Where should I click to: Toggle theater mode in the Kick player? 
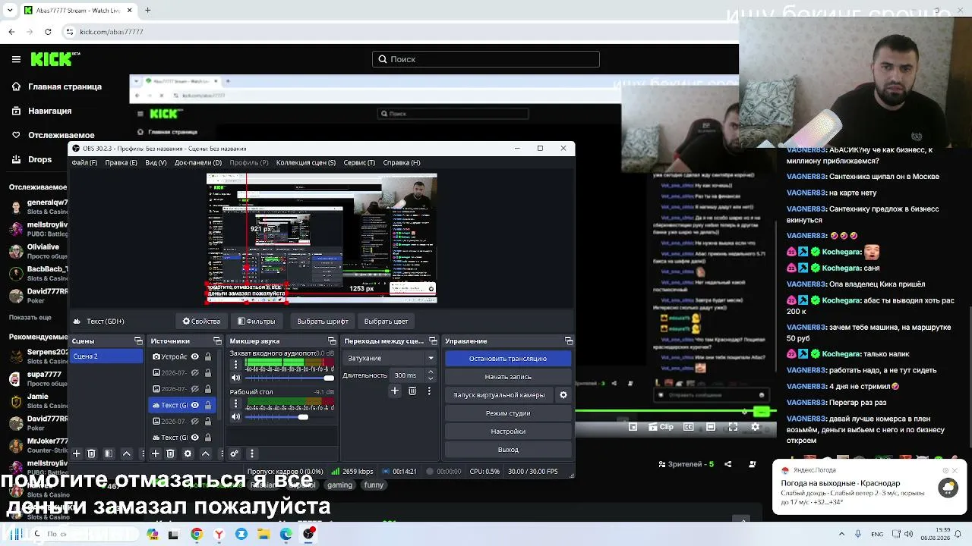[711, 427]
